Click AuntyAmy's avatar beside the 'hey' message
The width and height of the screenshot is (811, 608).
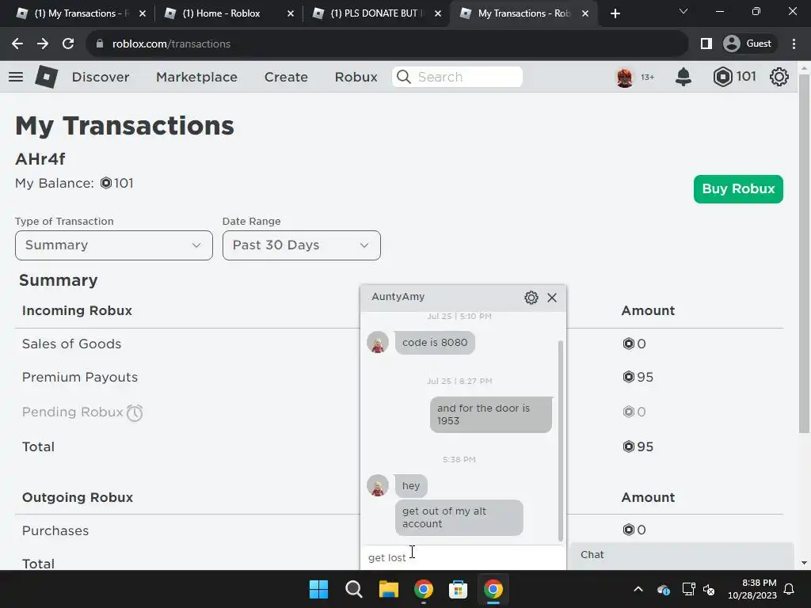[x=378, y=485]
